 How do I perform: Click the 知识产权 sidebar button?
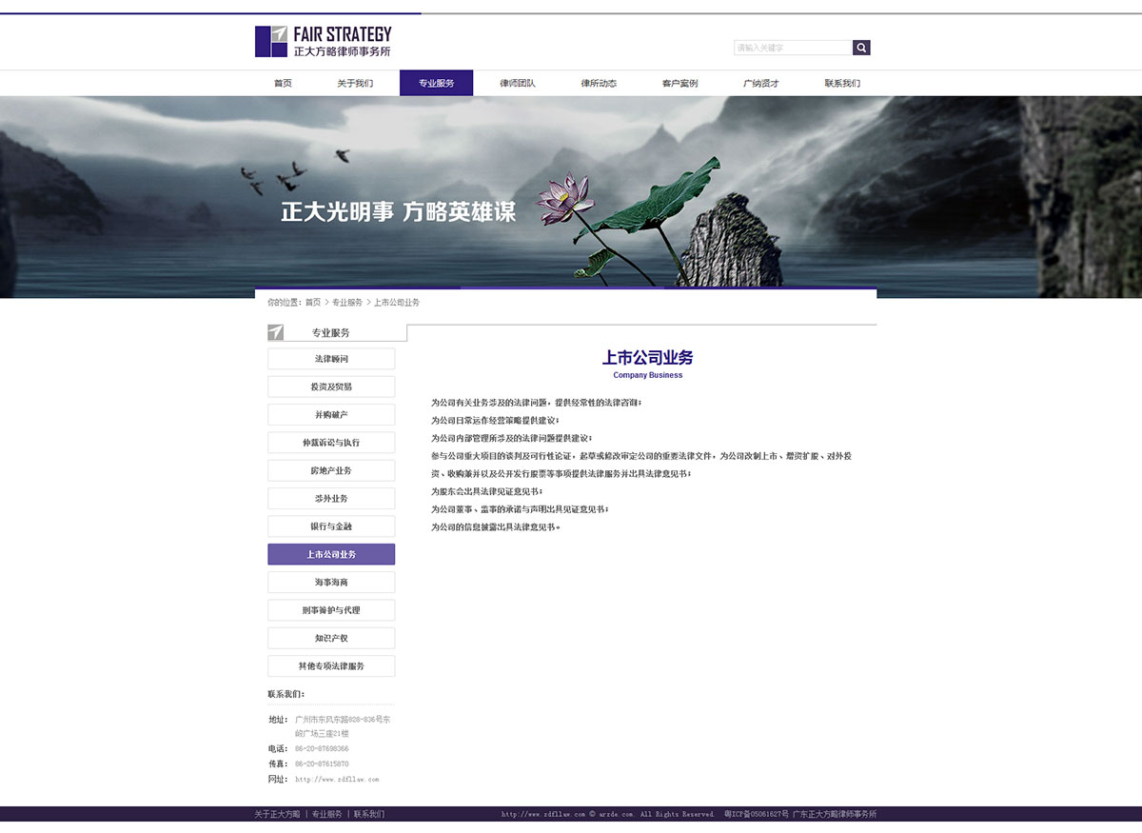point(331,638)
